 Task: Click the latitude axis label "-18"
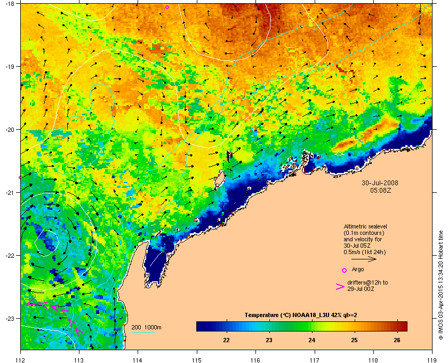pyautogui.click(x=9, y=3)
